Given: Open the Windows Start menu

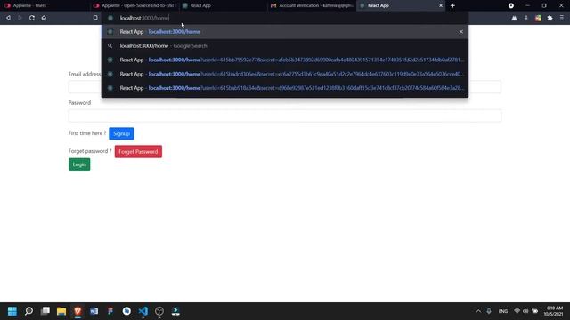Looking at the screenshot, I should 12,311.
